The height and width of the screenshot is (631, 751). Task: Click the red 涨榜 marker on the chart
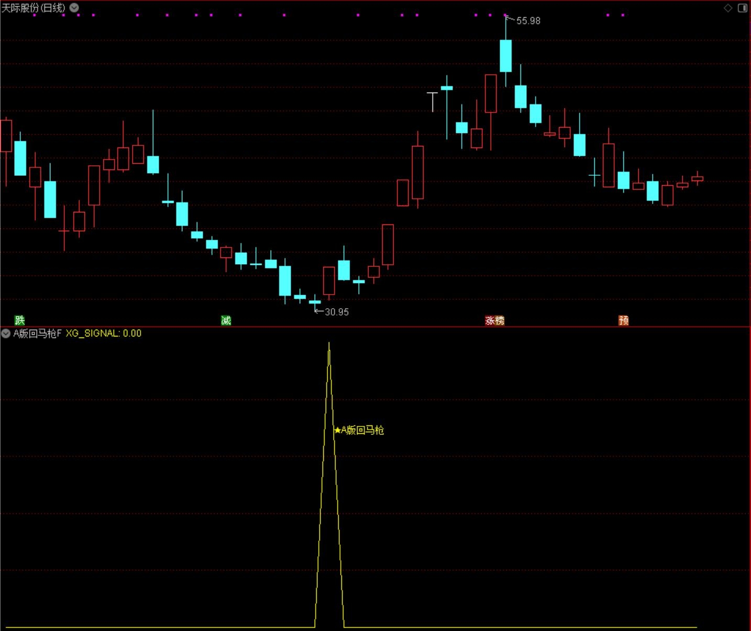(495, 320)
